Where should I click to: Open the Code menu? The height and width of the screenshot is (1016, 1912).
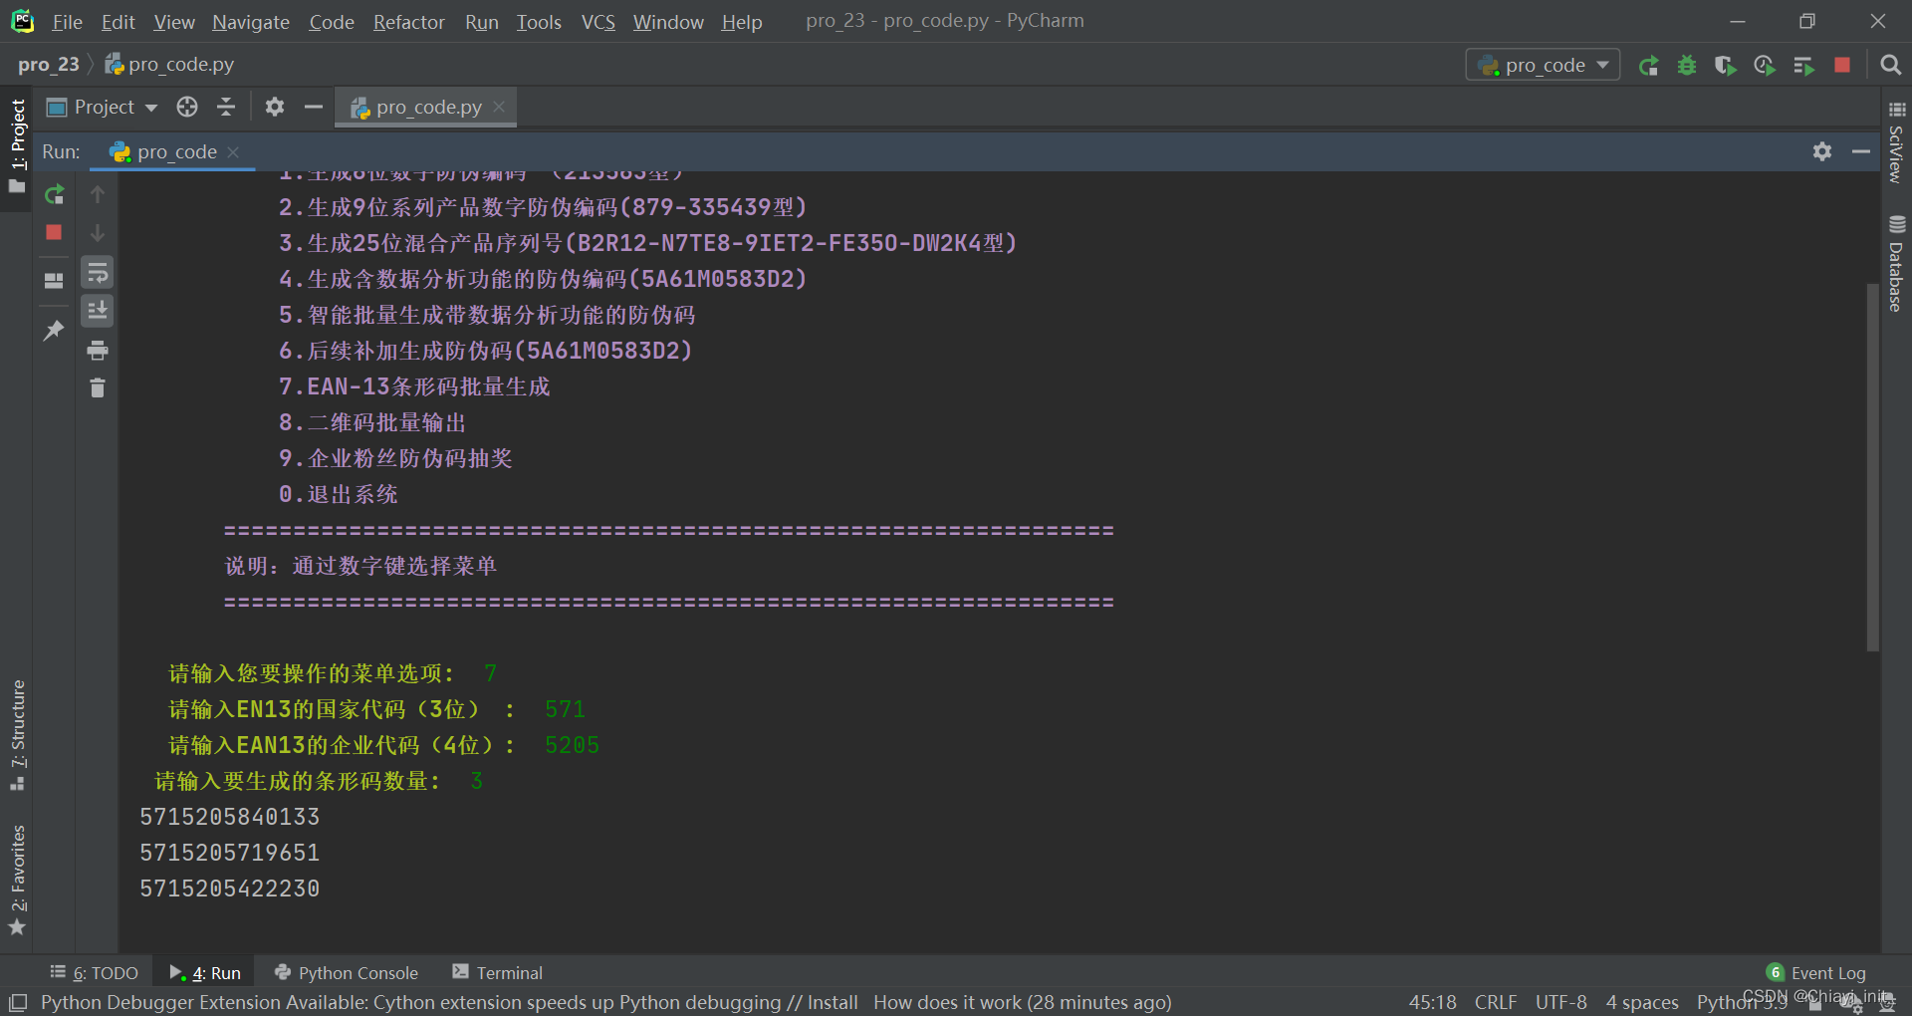click(x=332, y=22)
